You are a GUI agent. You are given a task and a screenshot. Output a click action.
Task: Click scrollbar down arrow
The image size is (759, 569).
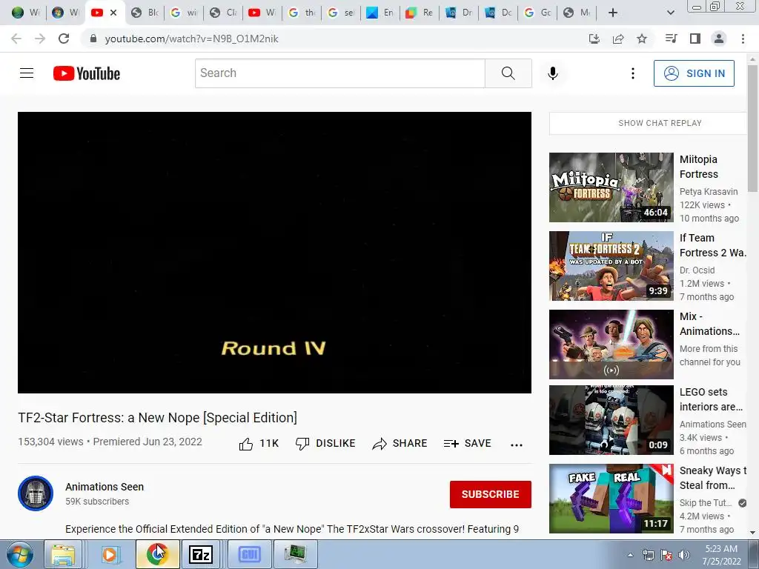point(753,533)
